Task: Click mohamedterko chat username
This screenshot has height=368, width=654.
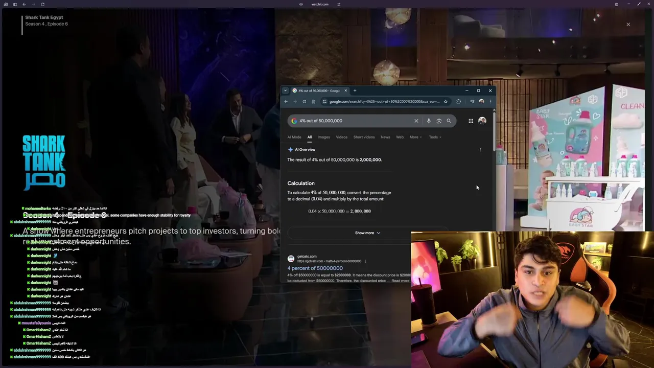Action: coord(38,209)
